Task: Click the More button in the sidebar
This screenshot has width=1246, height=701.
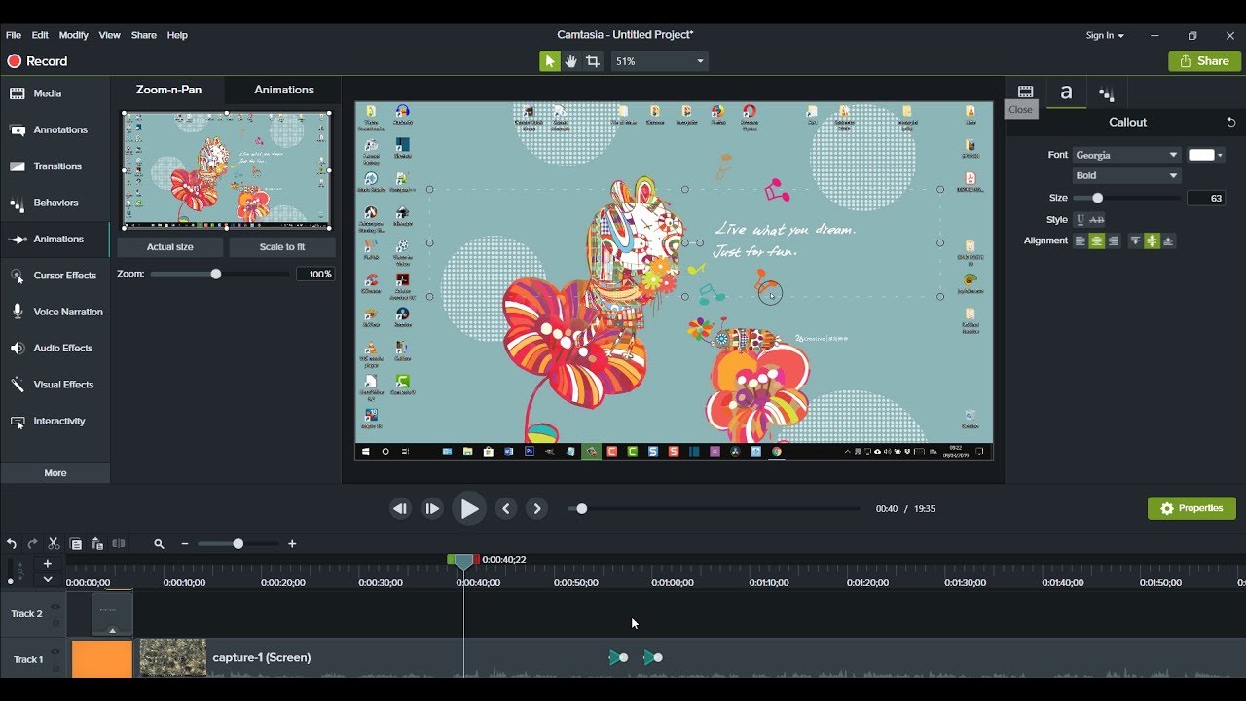Action: tap(55, 473)
